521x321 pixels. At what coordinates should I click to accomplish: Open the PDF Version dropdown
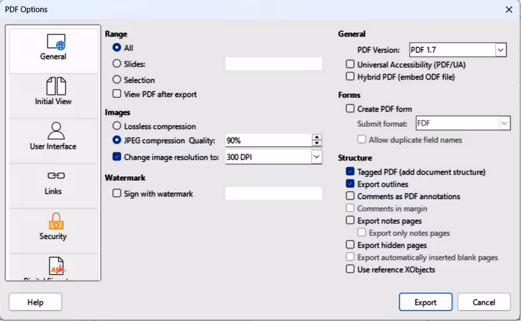coord(458,50)
